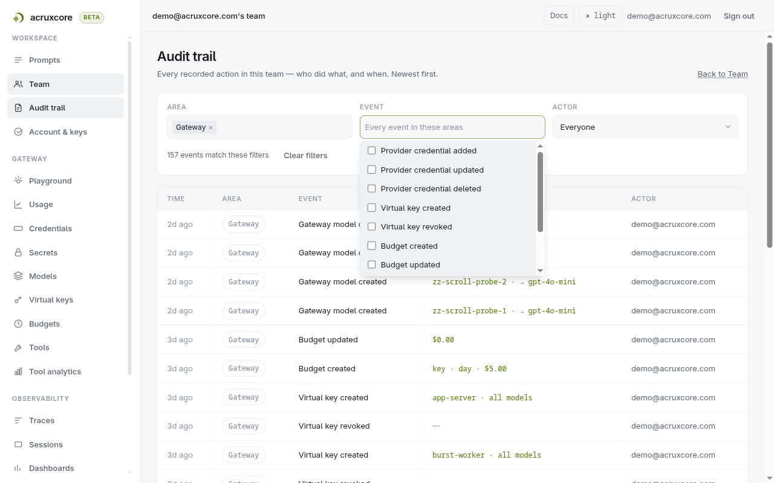774x483 pixels.
Task: Check the Virtual key created option
Action: tap(372, 208)
